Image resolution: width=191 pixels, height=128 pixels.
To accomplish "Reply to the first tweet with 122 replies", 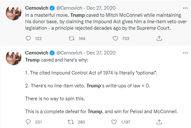I will [28, 38].
